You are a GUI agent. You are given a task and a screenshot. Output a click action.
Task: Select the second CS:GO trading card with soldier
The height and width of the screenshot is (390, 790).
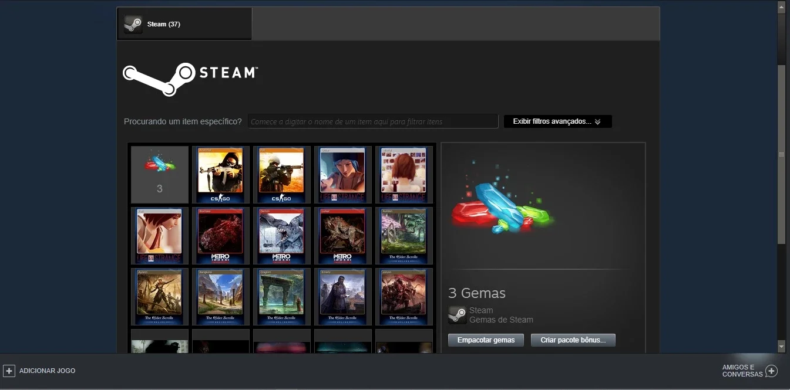pyautogui.click(x=282, y=175)
